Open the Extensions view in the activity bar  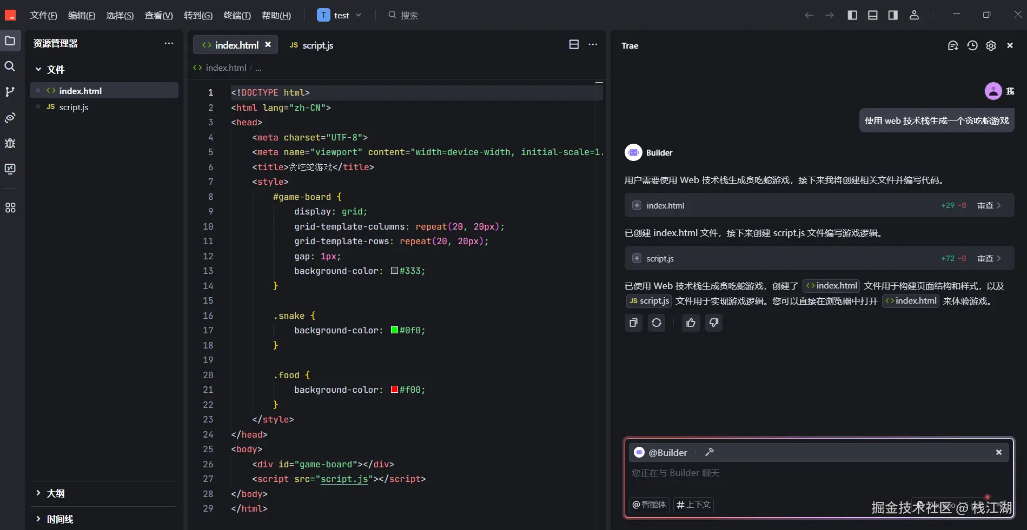tap(10, 207)
